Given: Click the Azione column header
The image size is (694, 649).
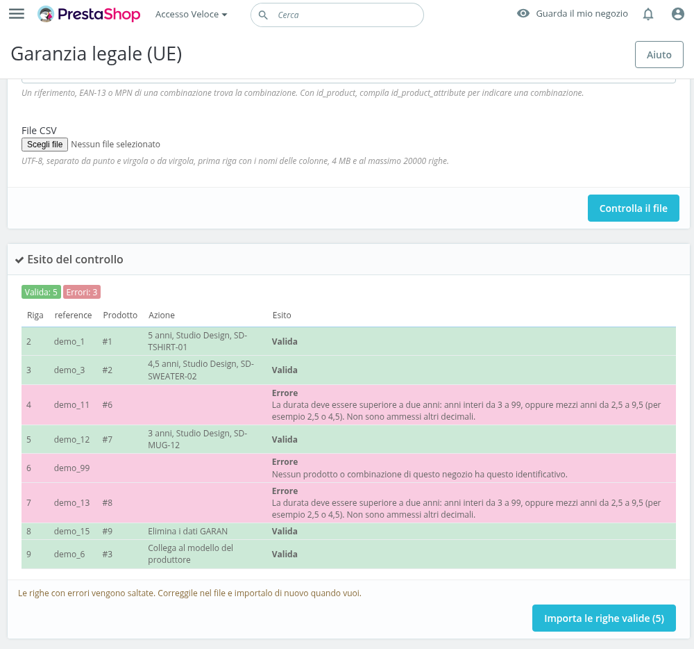Looking at the screenshot, I should coord(162,315).
